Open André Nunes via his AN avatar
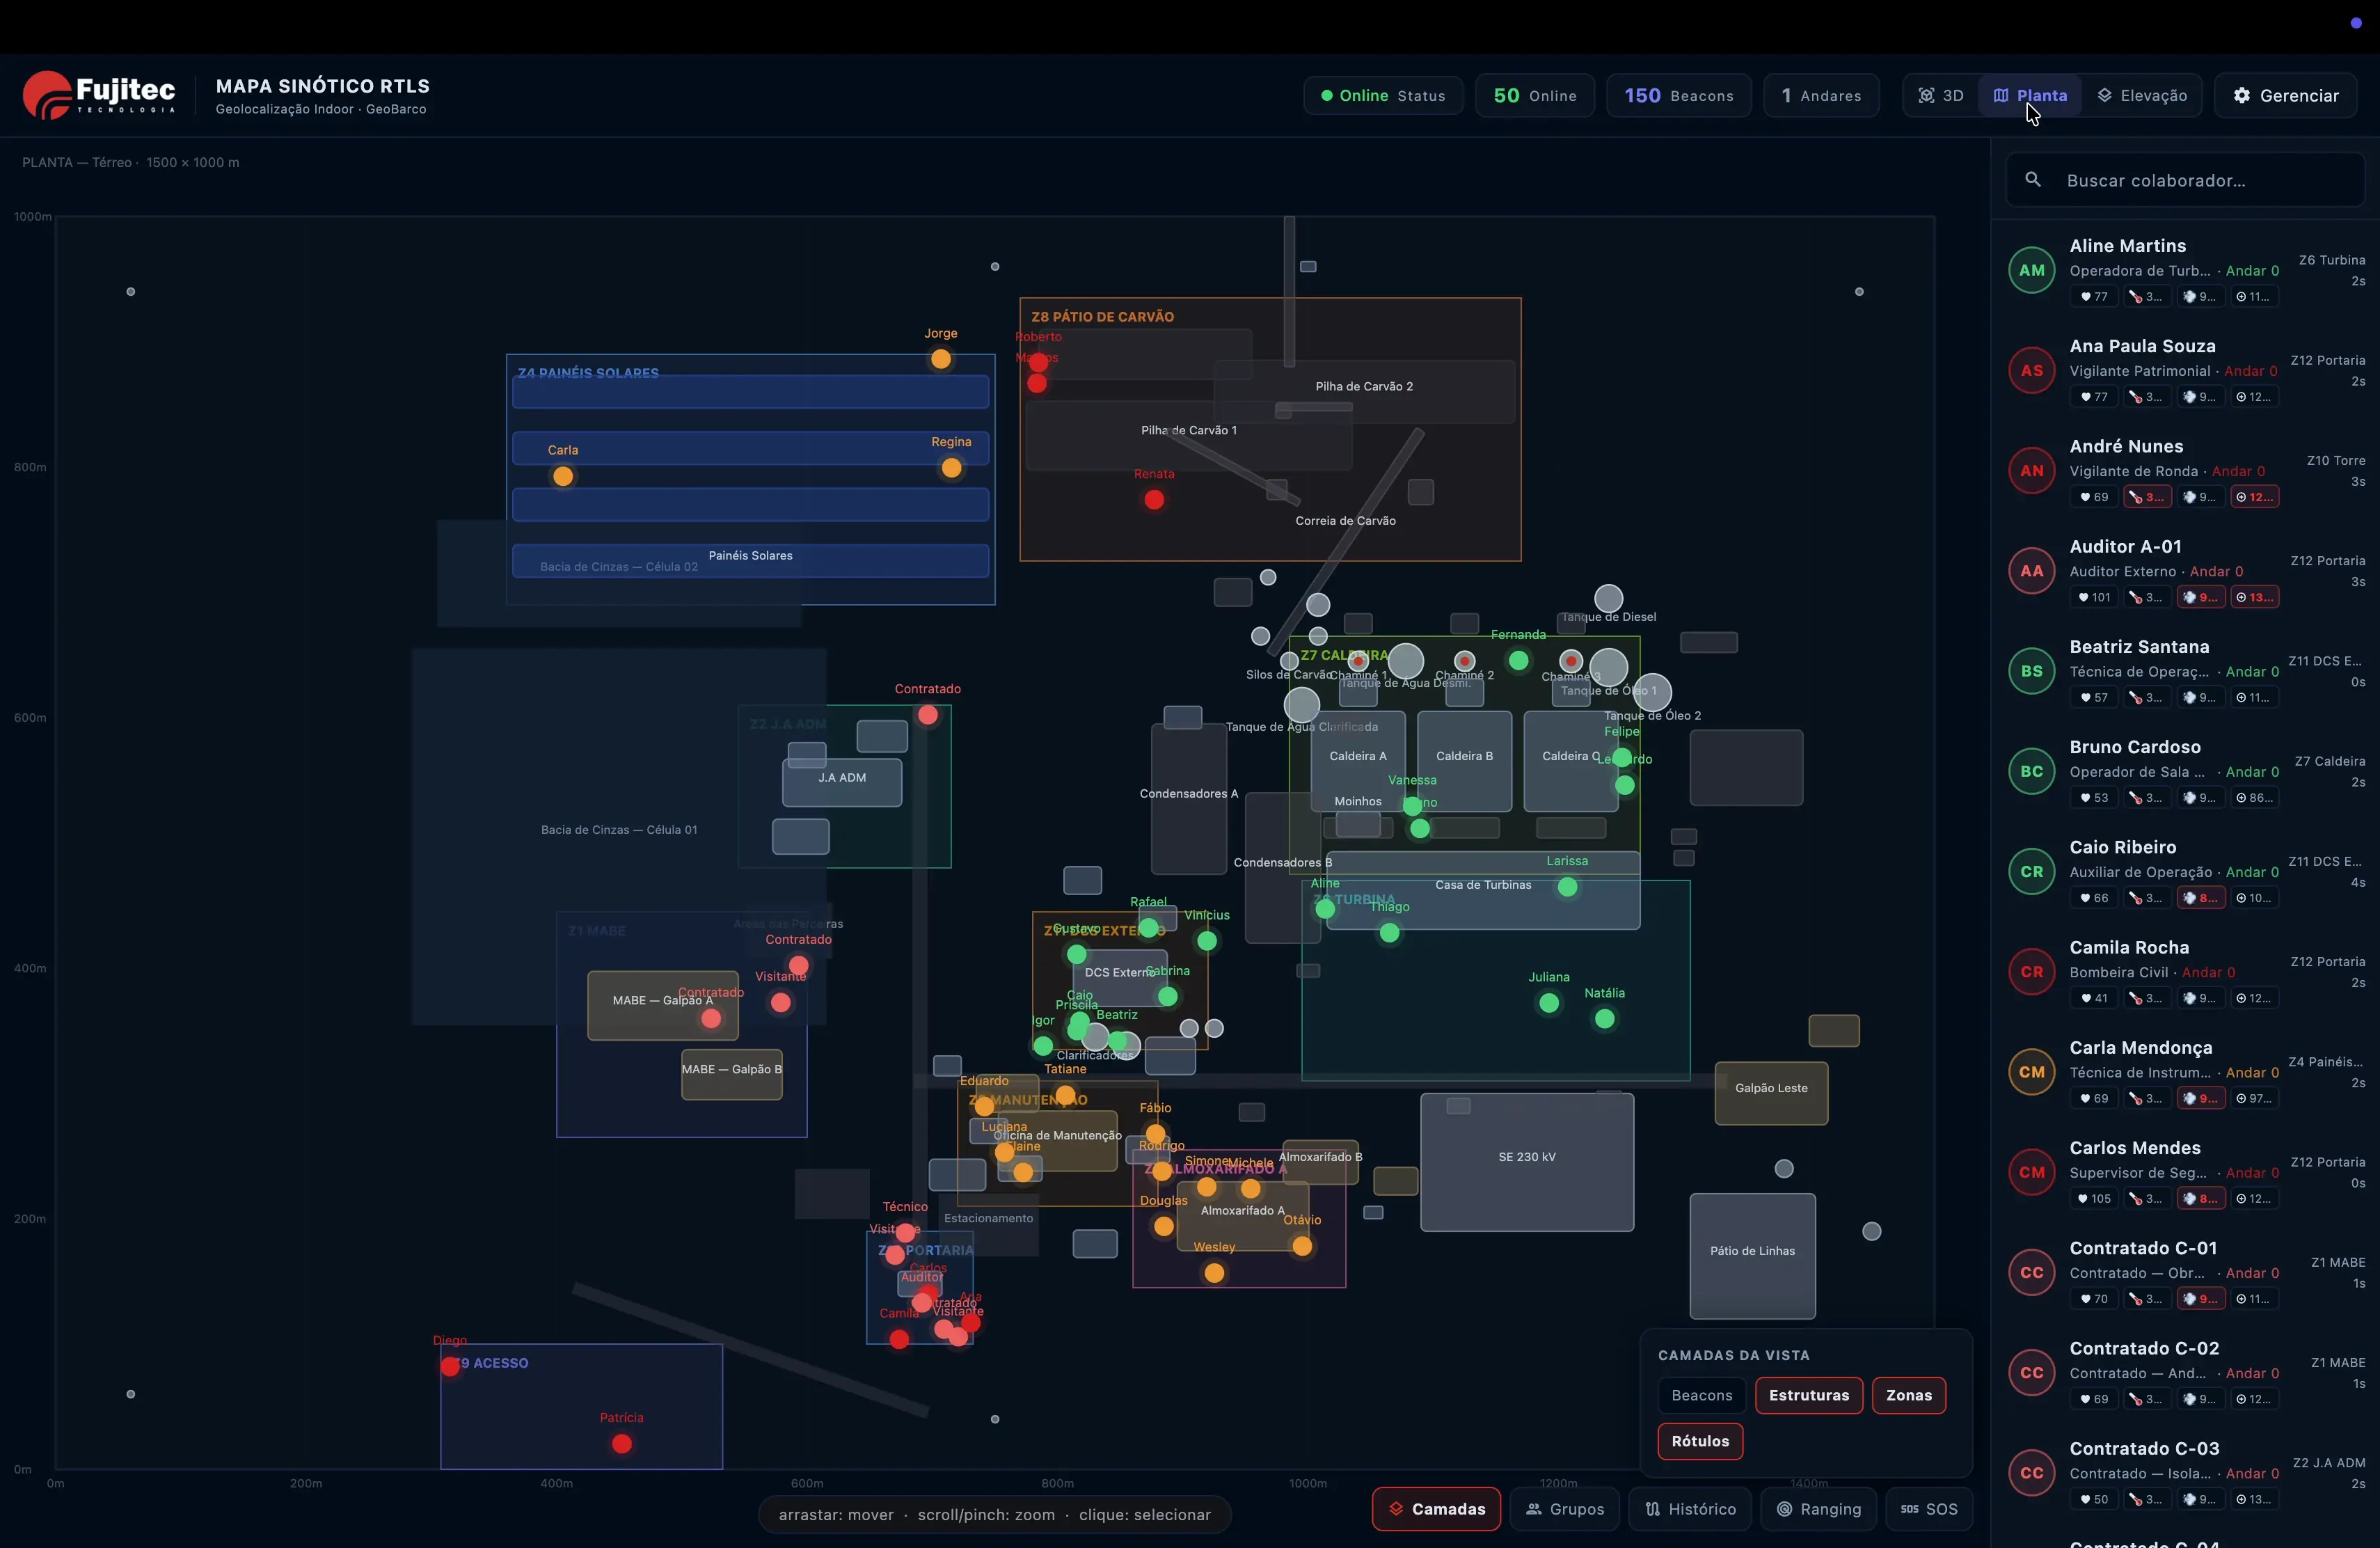This screenshot has width=2380, height=1548. [x=2031, y=471]
